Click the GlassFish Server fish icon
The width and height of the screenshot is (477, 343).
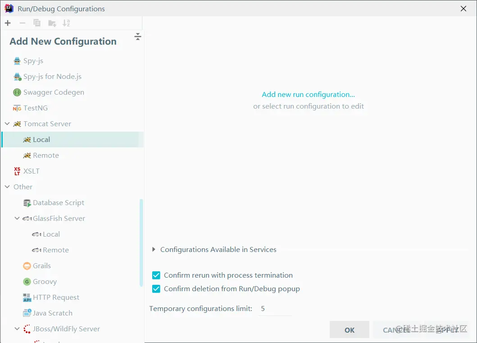coord(27,219)
